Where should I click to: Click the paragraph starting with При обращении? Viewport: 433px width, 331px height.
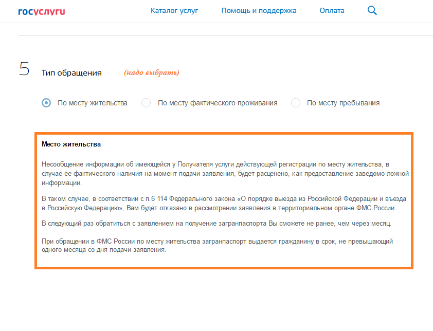click(217, 245)
